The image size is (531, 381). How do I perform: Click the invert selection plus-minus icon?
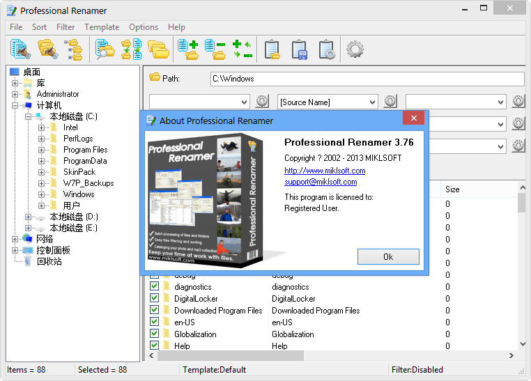pos(243,49)
